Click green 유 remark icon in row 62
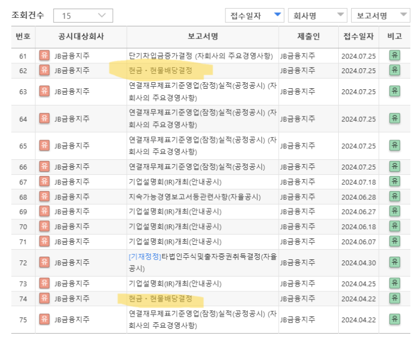Image resolution: width=419 pixels, height=339 pixels. [395, 70]
